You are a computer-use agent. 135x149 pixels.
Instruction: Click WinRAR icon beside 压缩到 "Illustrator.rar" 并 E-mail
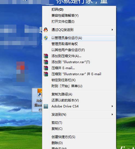click(x=46, y=74)
